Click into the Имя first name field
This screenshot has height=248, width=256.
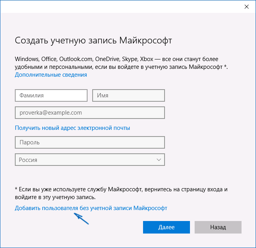[x=128, y=95]
